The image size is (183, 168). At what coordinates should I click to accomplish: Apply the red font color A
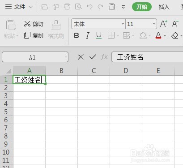[158, 35]
